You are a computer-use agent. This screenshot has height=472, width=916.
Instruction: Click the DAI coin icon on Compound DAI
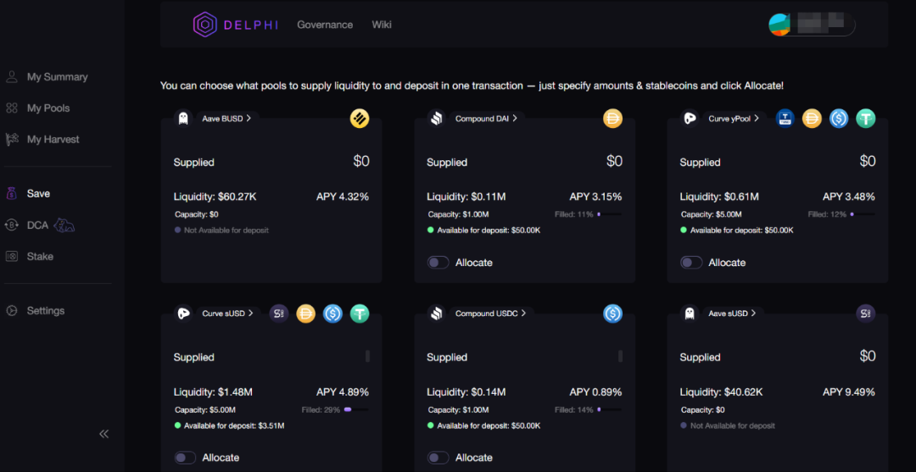tap(612, 119)
